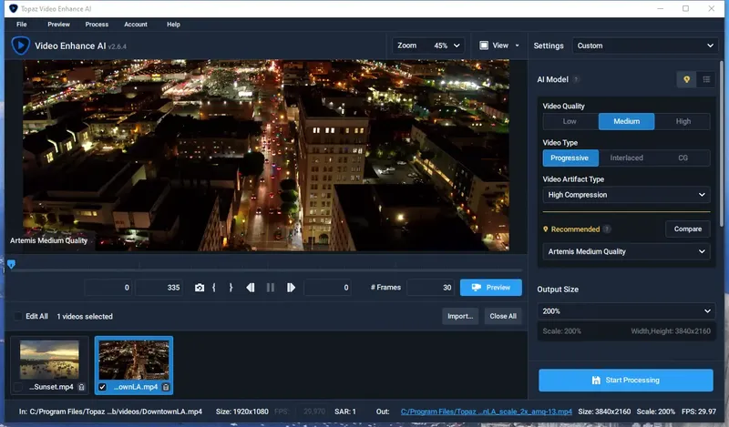Open the Account menu

click(135, 25)
